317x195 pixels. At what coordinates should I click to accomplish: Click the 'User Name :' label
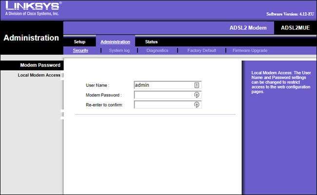coord(98,85)
